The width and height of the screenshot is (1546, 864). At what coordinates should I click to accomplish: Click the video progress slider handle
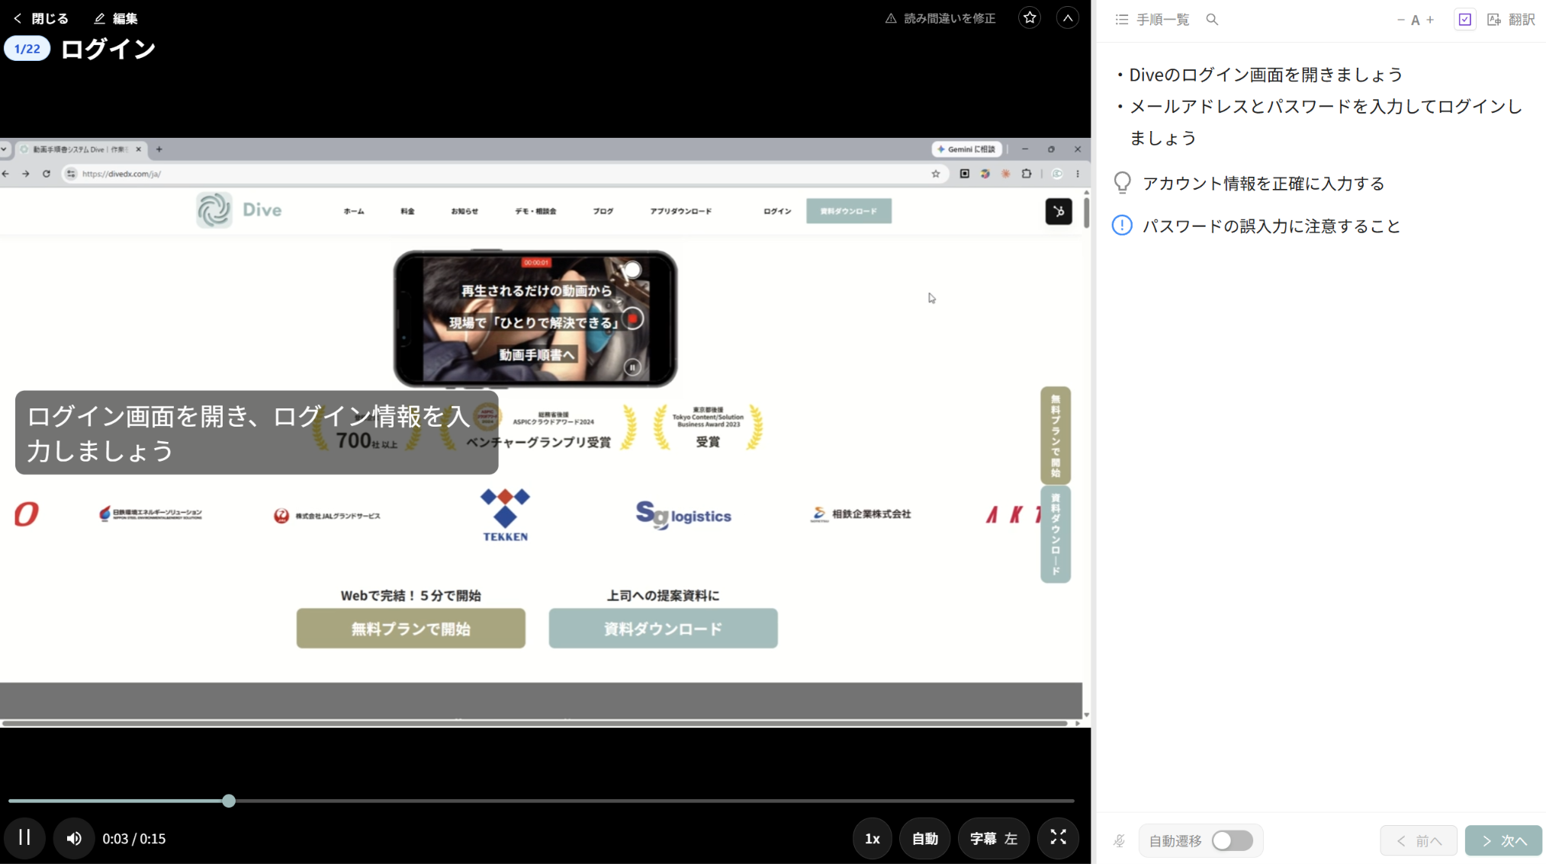coord(229,801)
